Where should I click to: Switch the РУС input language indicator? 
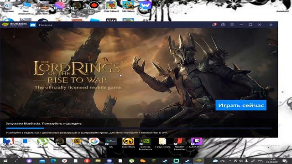pos(261,161)
